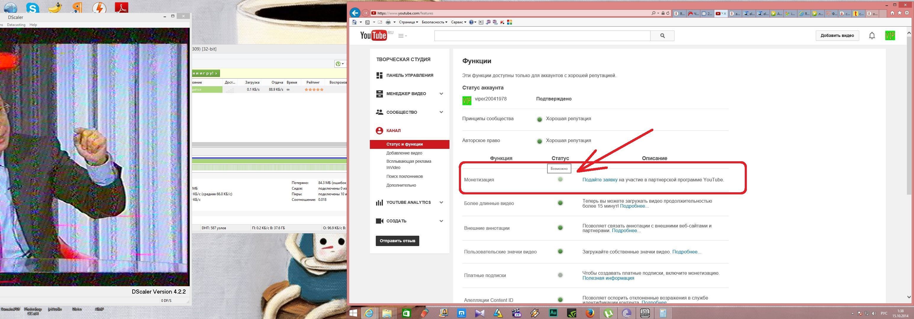
Task: Click the Longer videos green status dot
Action: pyautogui.click(x=560, y=203)
